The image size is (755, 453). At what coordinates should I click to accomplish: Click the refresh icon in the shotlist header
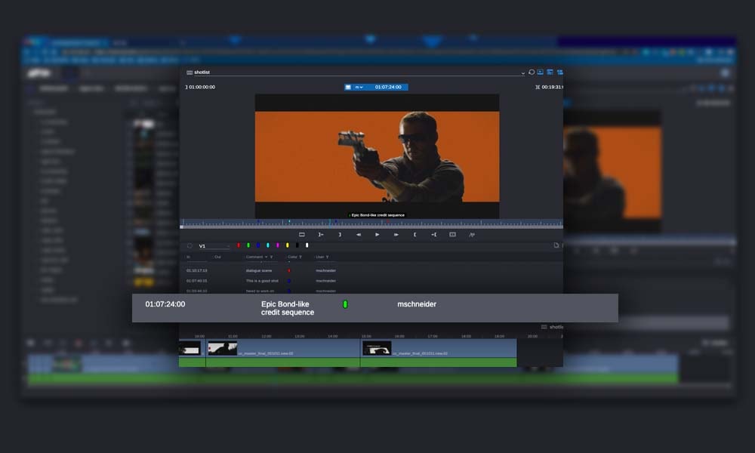tap(532, 72)
